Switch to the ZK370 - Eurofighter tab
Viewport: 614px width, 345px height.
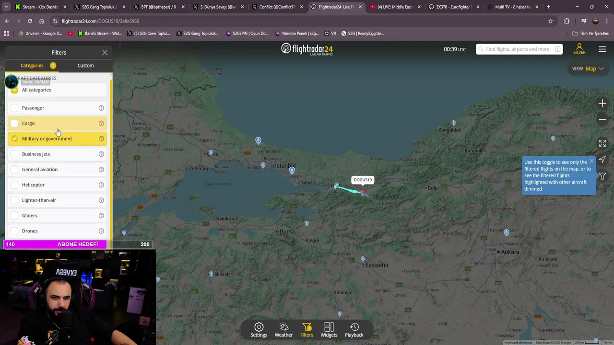pyautogui.click(x=454, y=7)
